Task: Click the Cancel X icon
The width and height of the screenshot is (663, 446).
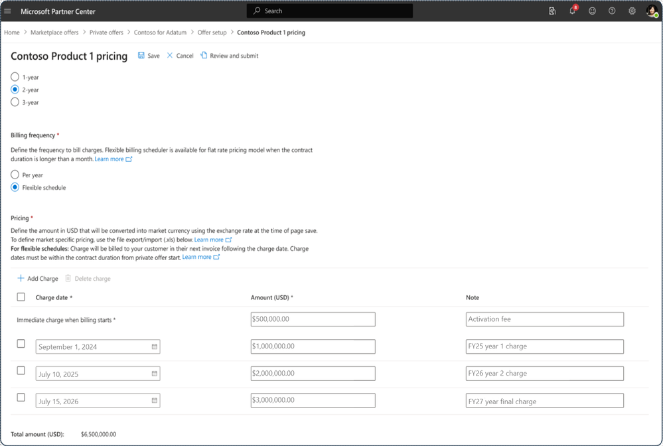Action: (169, 55)
